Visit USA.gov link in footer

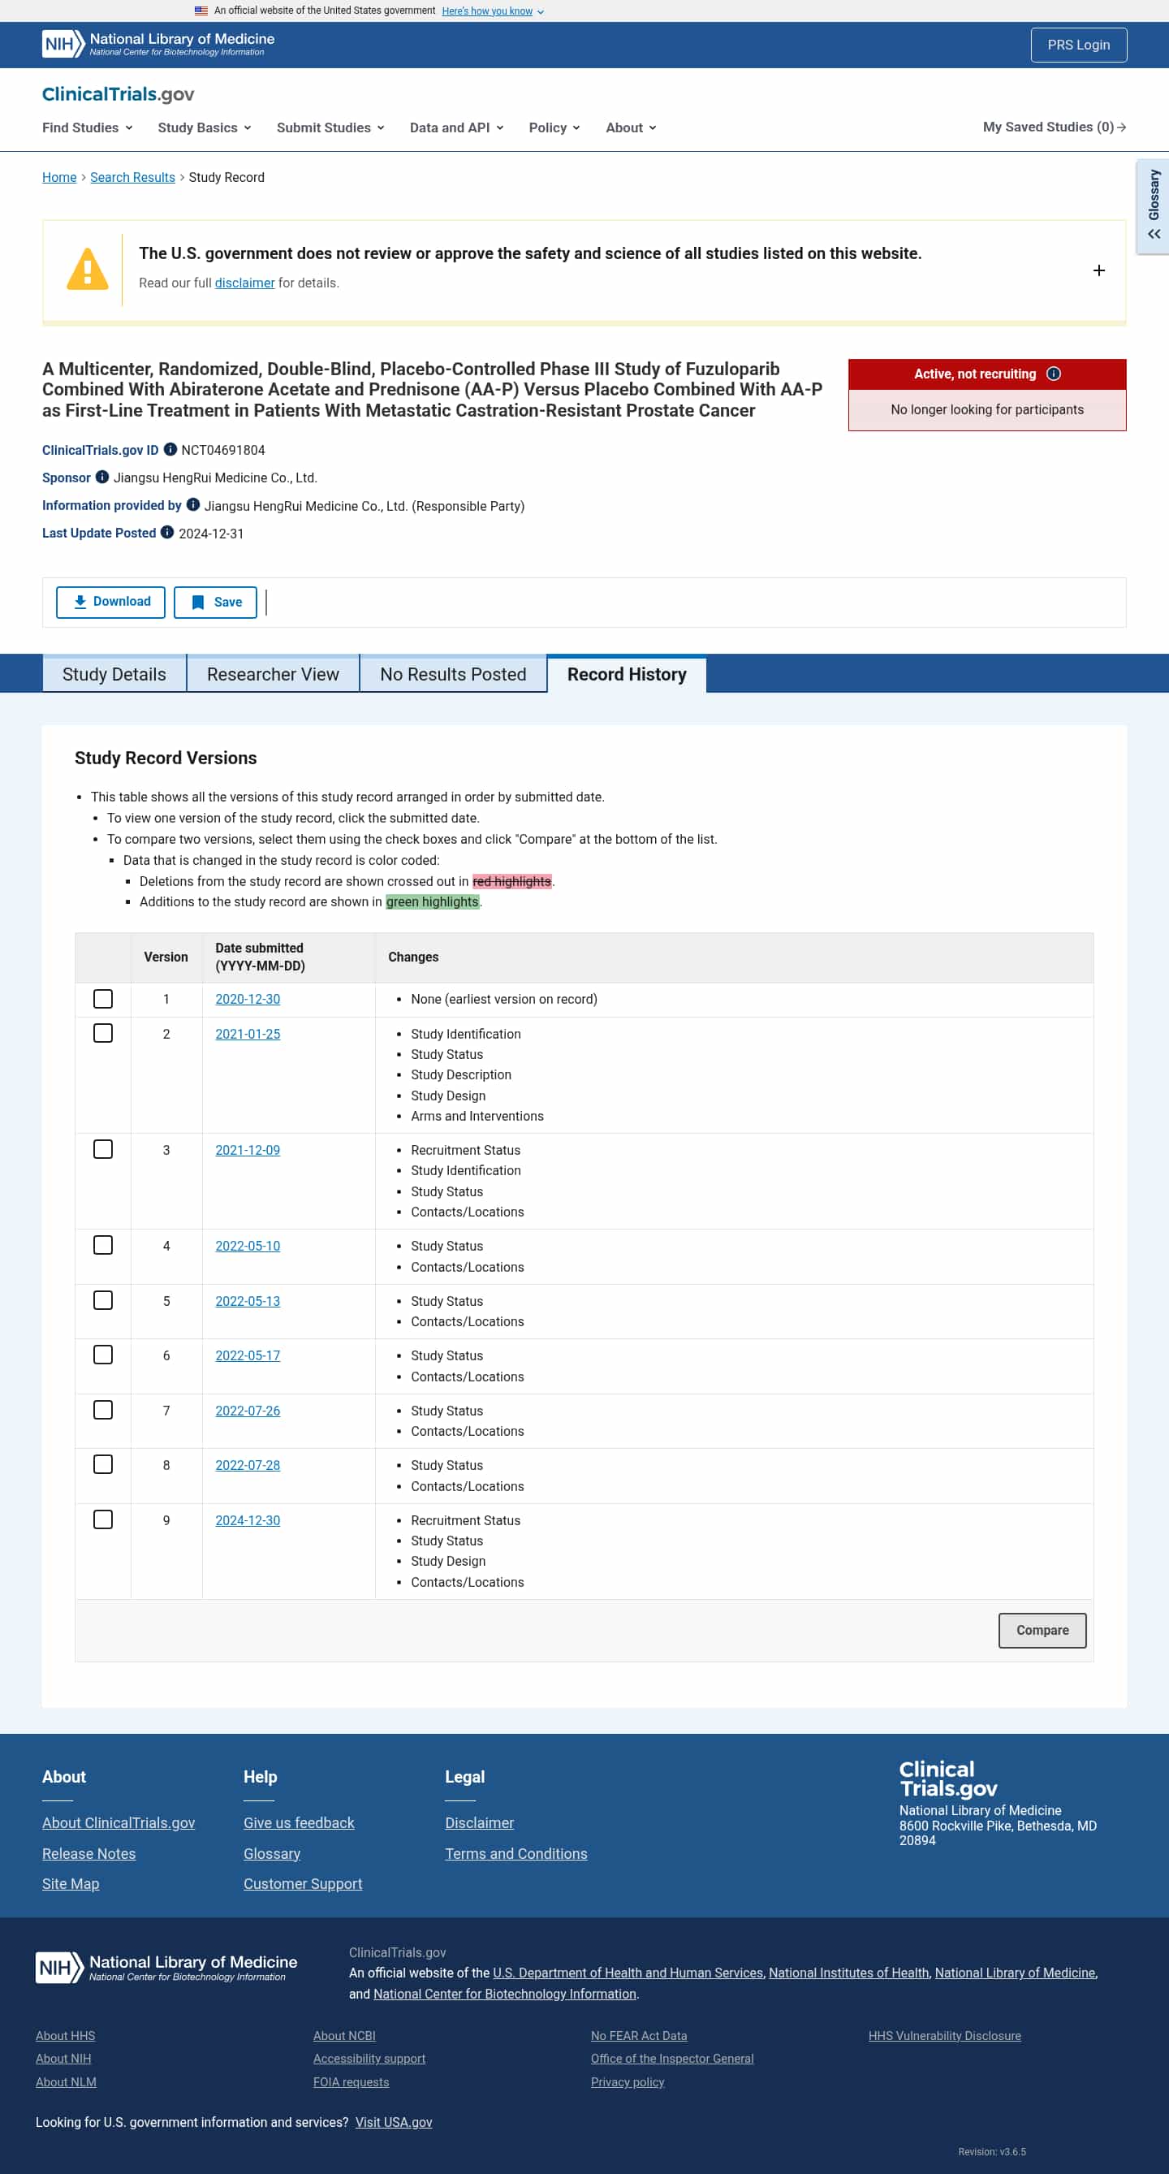click(x=393, y=2123)
